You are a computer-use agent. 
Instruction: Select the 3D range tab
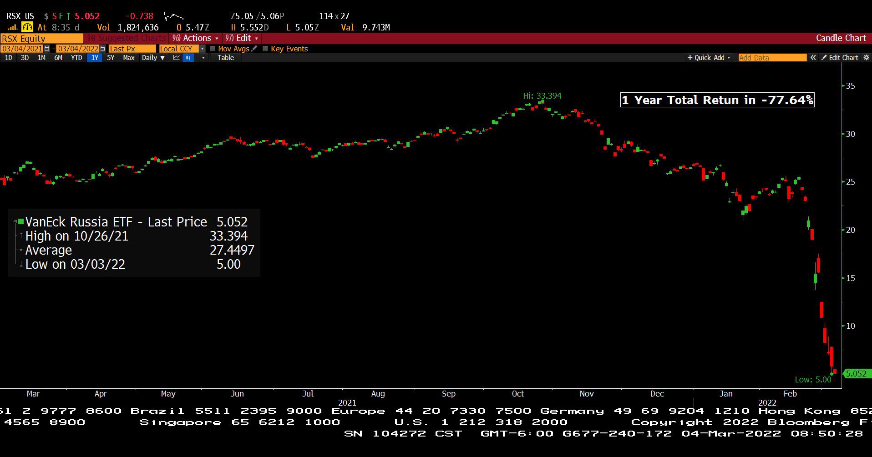pos(25,58)
